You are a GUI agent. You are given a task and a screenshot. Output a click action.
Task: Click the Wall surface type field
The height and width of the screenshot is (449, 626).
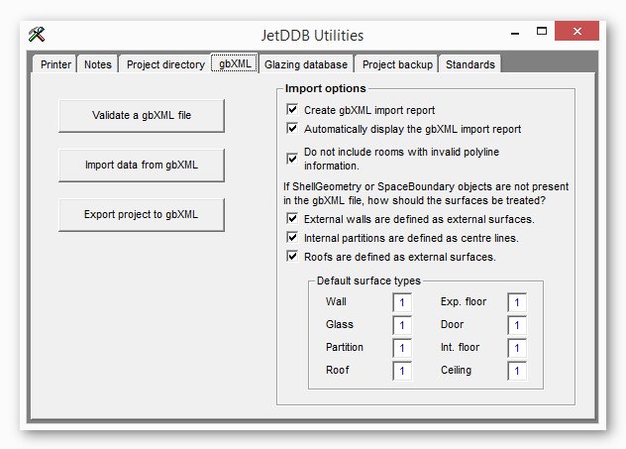point(402,302)
